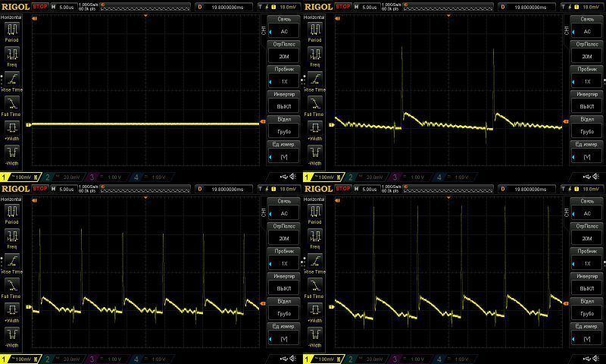Select channel 3 tab in the two-spike capture
This screenshot has width=606, height=364.
tap(410, 177)
